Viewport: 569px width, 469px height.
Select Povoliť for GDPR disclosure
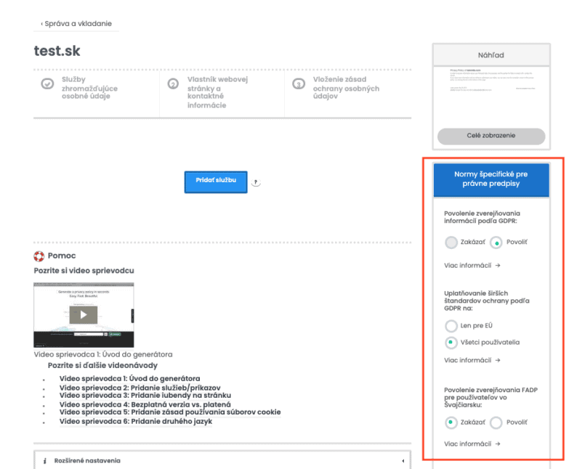pos(497,242)
